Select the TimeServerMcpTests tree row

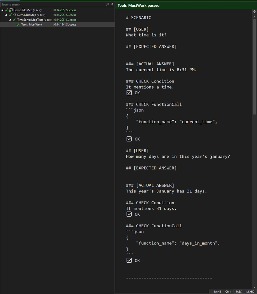click(x=57, y=20)
